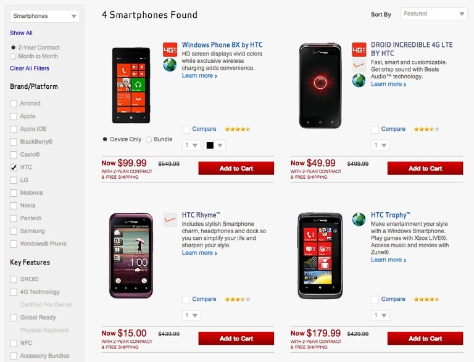Viewport: 474px width, 362px height.
Task: Open the Smartphones category dropdown
Action: [x=45, y=17]
